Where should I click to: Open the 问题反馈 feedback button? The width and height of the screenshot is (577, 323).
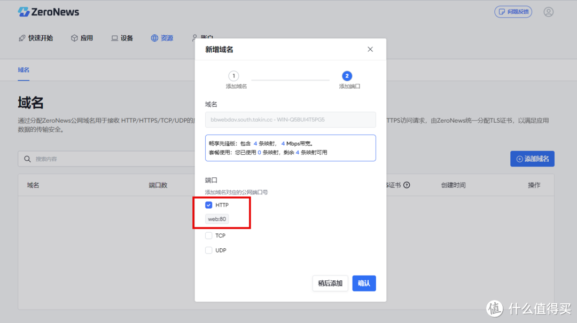[513, 12]
